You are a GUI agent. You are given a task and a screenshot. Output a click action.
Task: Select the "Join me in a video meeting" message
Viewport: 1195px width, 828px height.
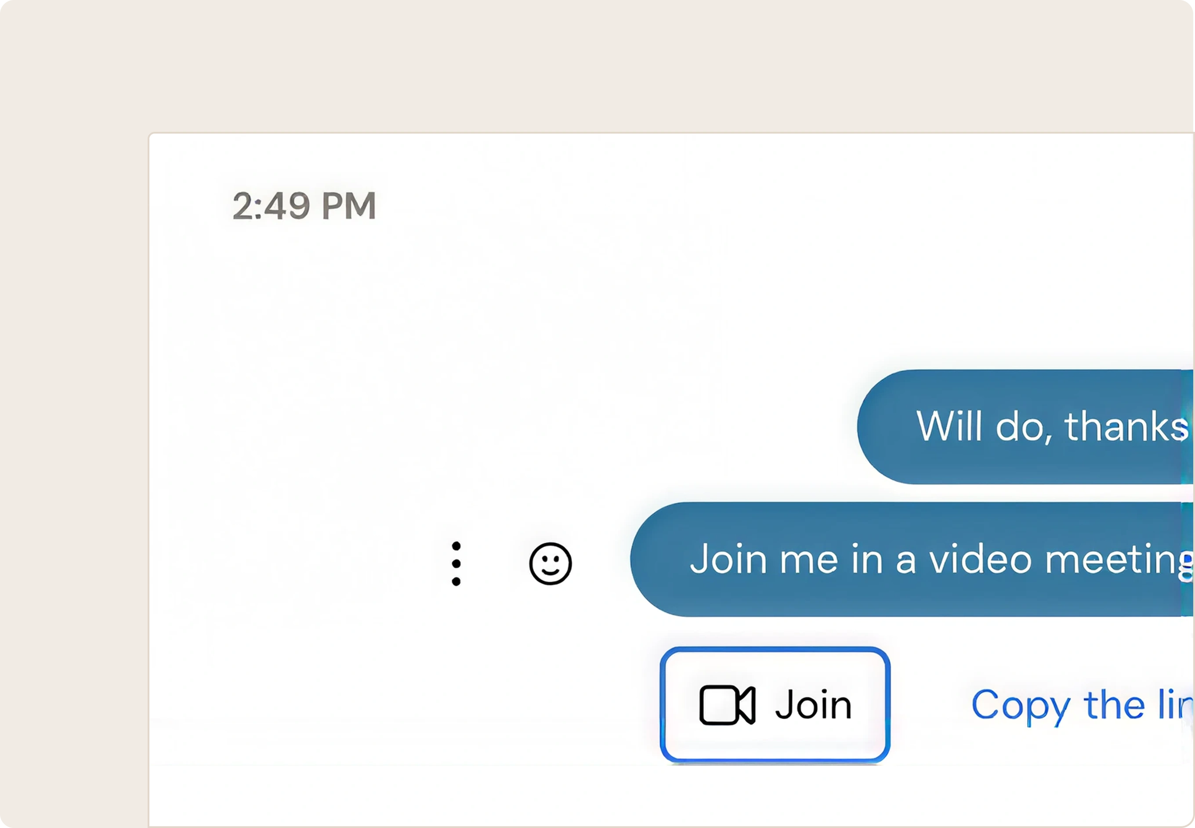[x=912, y=559]
